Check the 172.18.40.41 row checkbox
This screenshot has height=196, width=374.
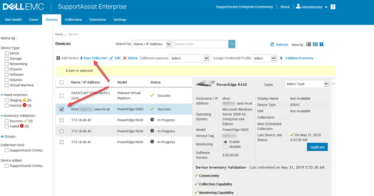pyautogui.click(x=61, y=142)
